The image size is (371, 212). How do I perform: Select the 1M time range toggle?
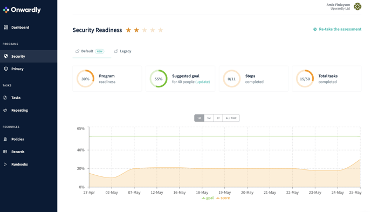pos(199,118)
